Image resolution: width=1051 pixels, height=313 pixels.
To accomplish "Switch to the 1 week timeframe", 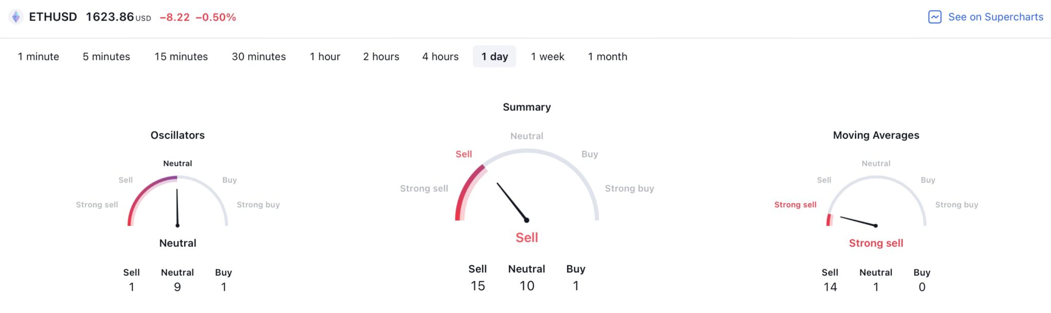I will pos(548,56).
